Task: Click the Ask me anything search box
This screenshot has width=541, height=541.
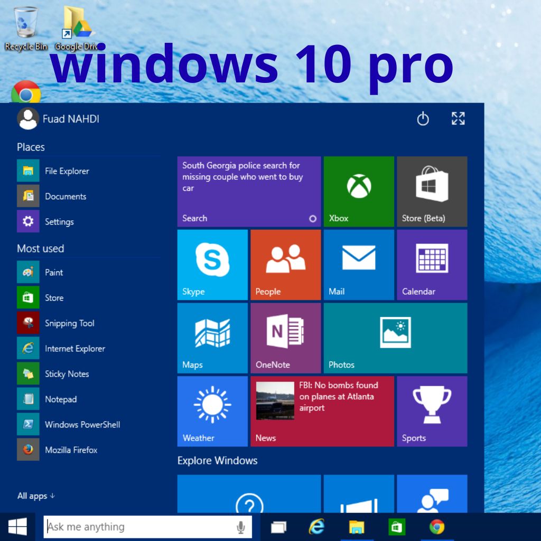Action: pyautogui.click(x=137, y=527)
